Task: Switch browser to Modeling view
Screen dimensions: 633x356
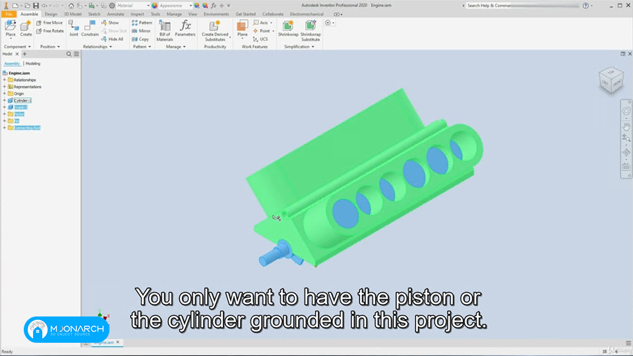Action: tap(33, 64)
